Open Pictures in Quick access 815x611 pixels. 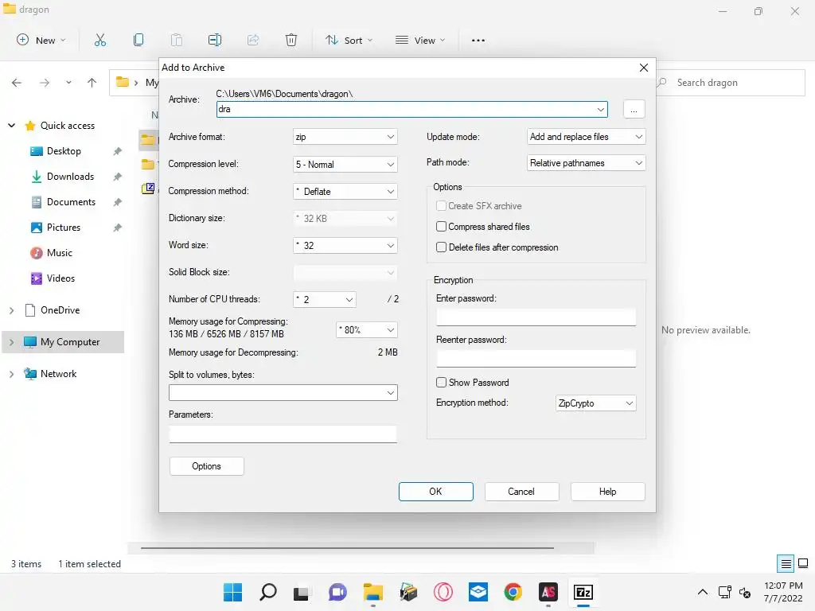tap(64, 228)
